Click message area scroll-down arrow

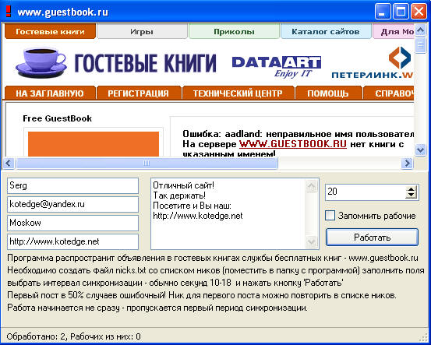point(311,241)
